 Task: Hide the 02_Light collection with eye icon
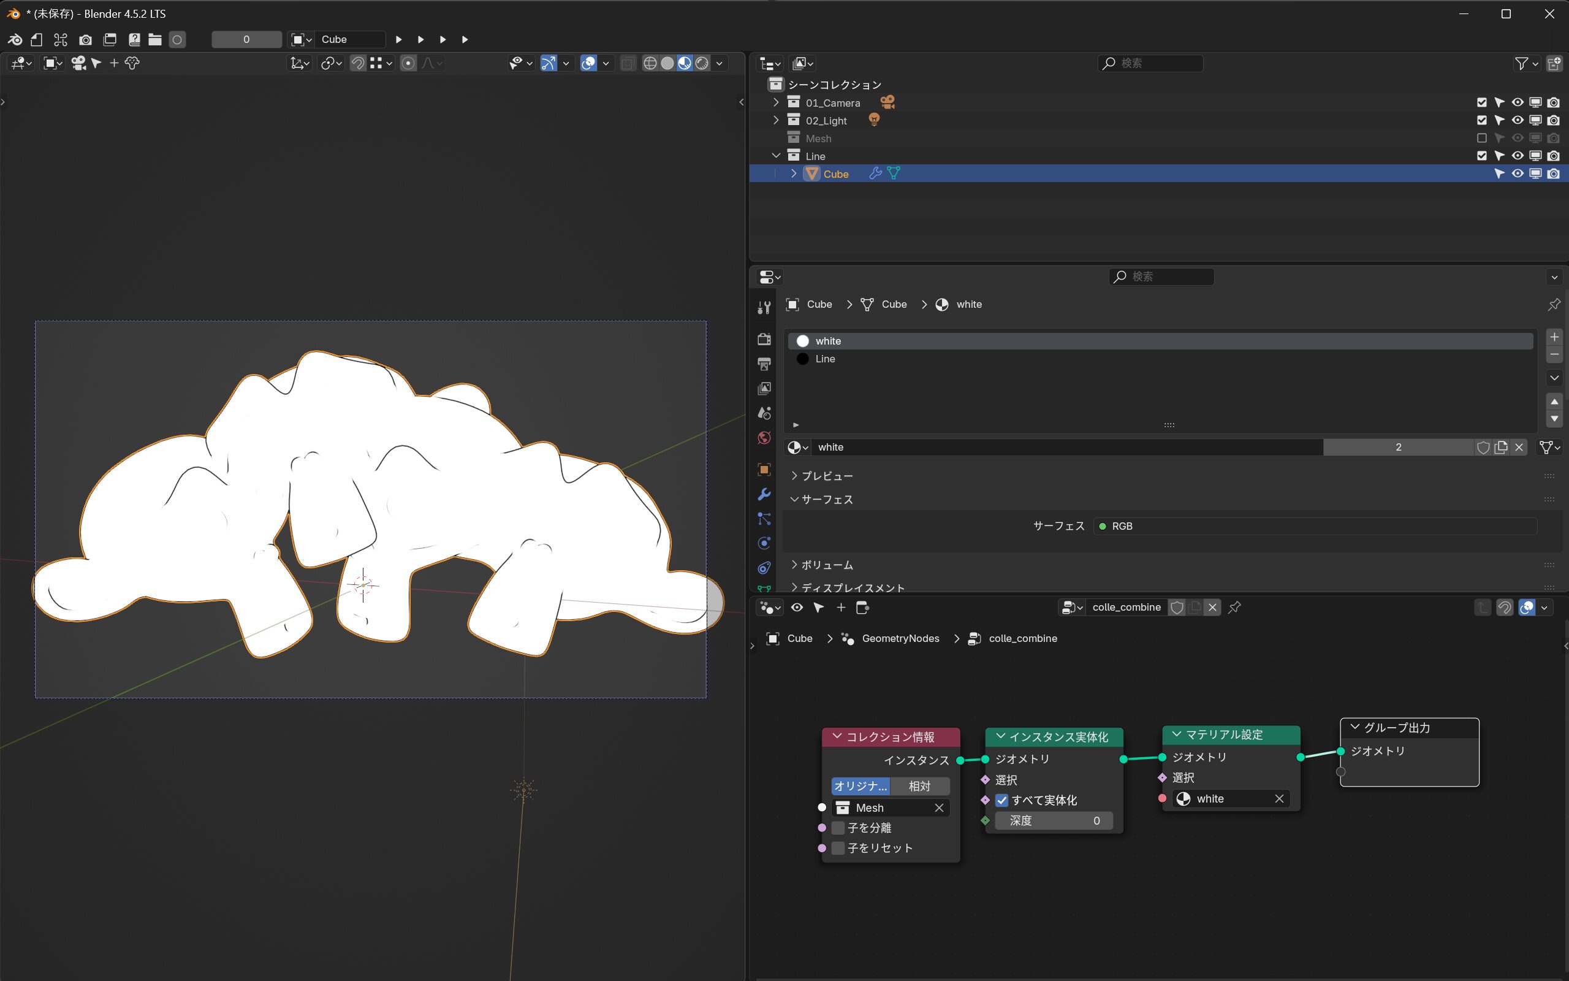point(1517,120)
